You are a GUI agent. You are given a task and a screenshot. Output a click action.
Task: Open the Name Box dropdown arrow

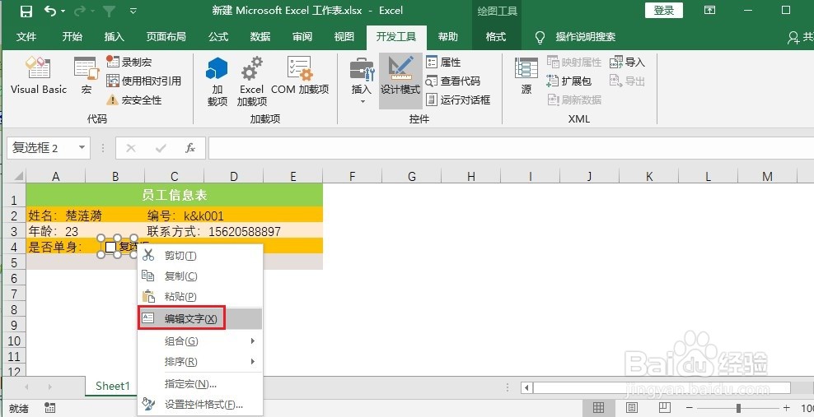(x=82, y=148)
